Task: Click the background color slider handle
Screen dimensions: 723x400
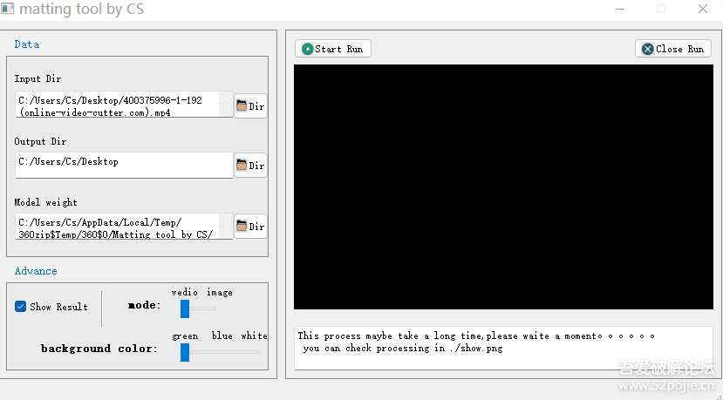Action: [x=185, y=351]
